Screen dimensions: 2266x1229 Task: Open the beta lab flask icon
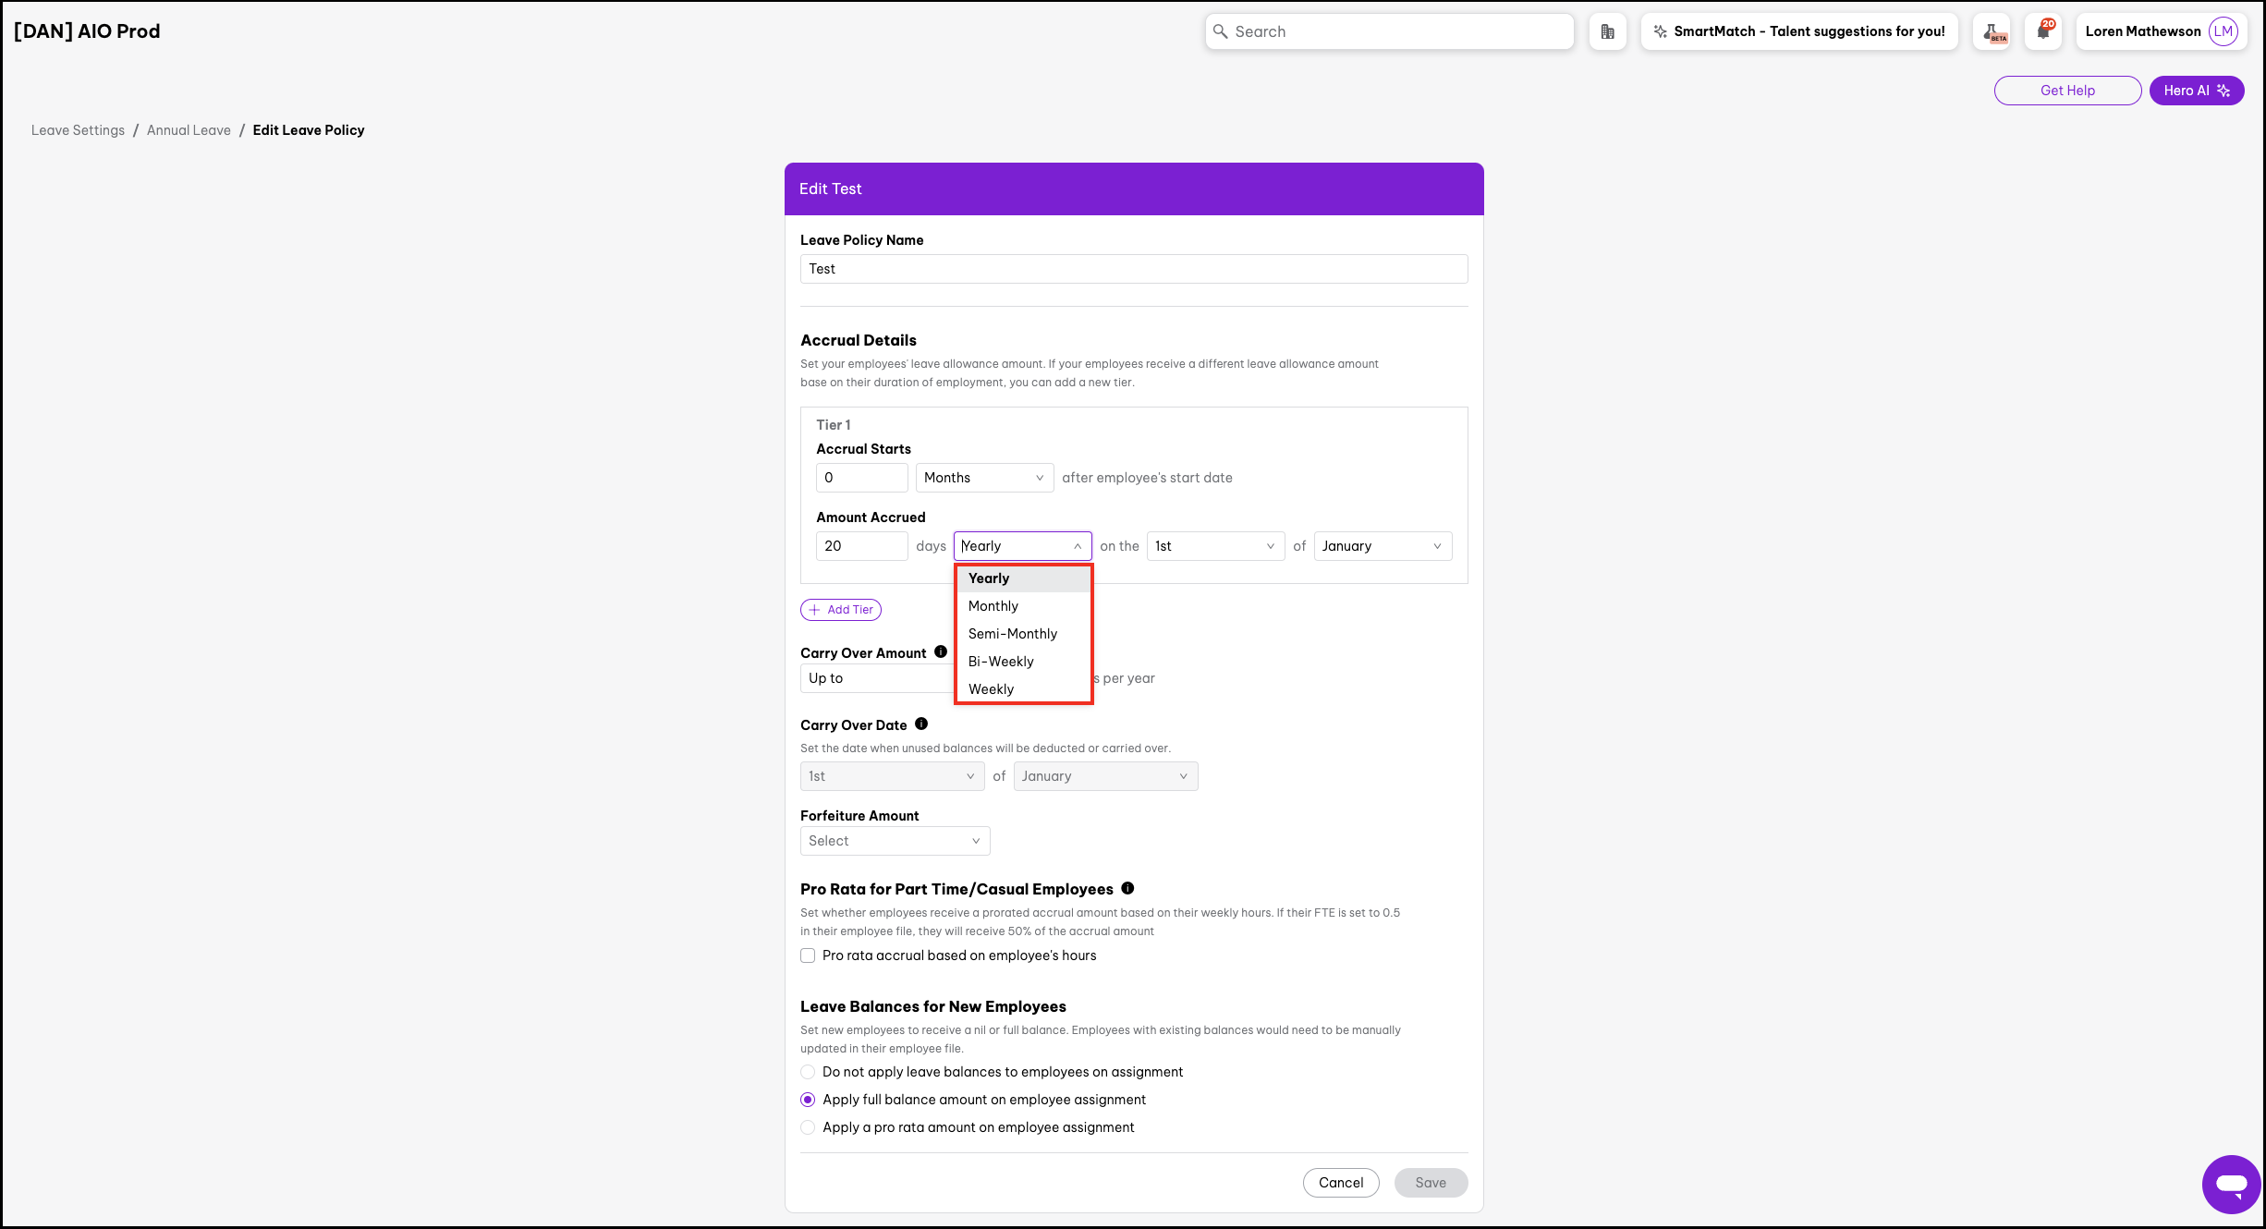tap(1992, 31)
